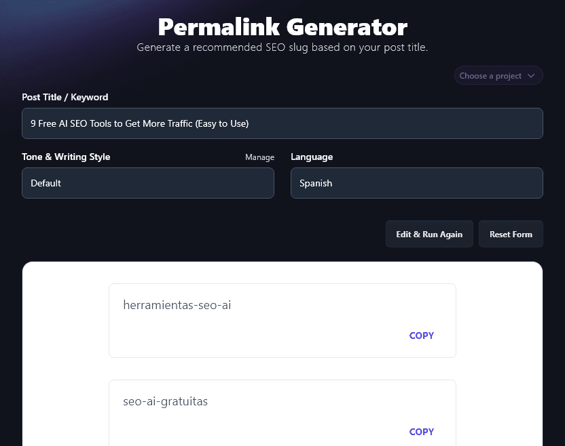Copy the herramientas-seo-ai slug
The image size is (565, 446).
(x=421, y=336)
